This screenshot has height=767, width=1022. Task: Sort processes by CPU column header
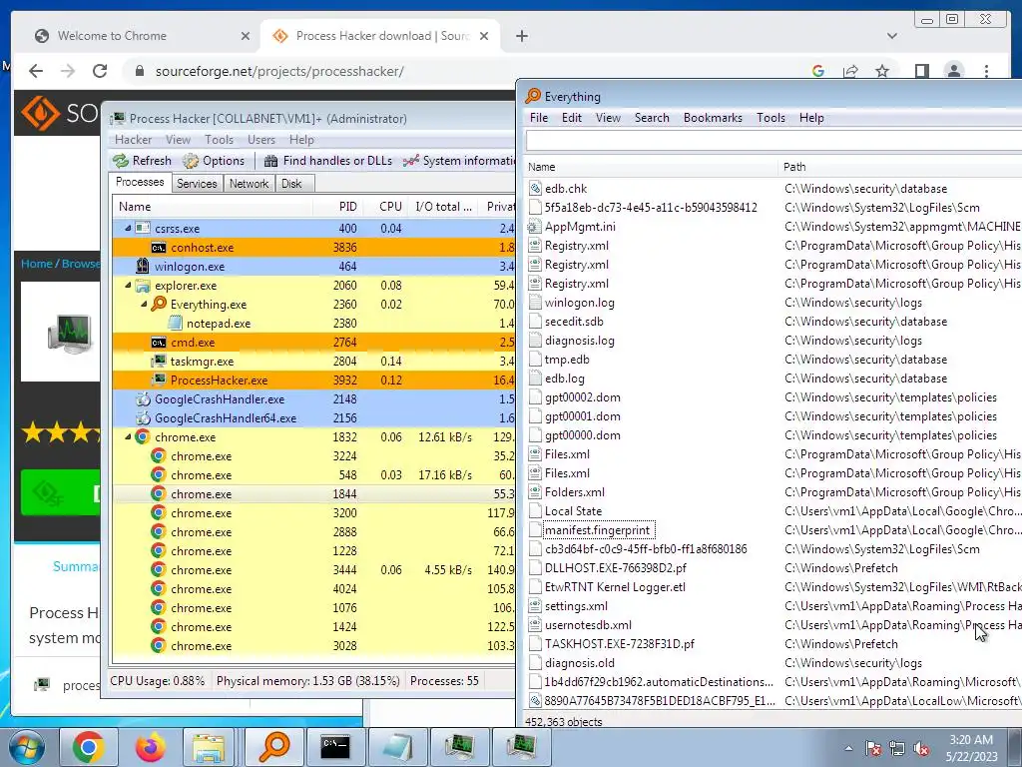385,207
